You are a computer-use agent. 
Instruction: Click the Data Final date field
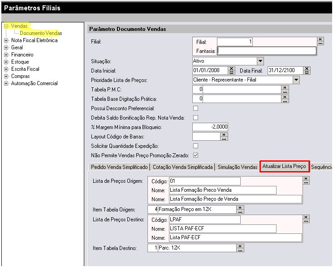coord(285,70)
